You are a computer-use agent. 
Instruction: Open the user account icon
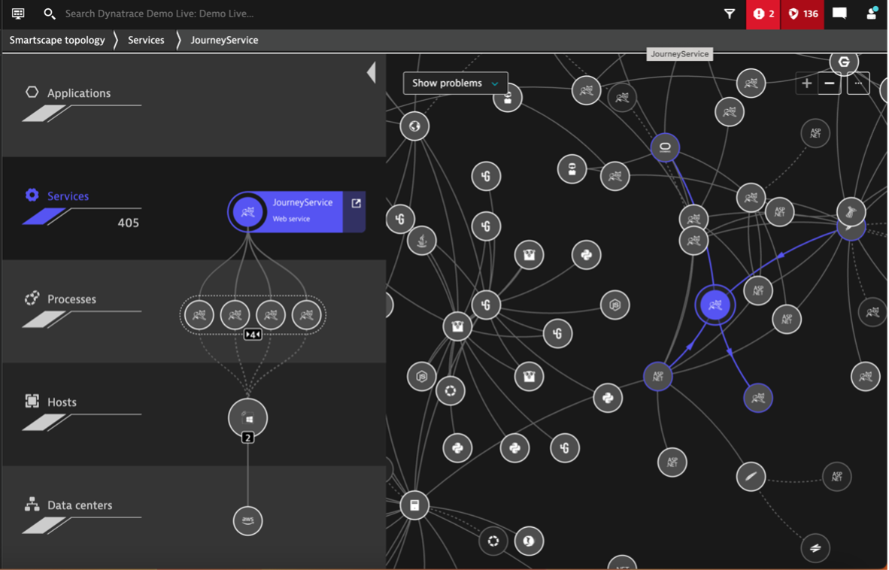[x=872, y=14]
